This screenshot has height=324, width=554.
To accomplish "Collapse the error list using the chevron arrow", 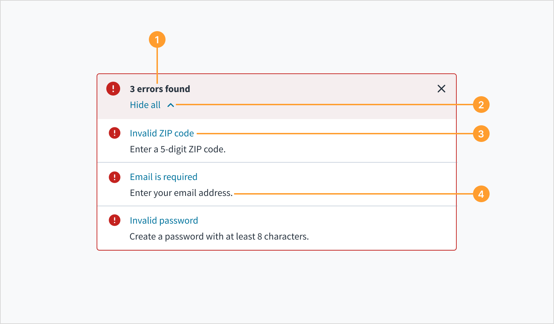I will tap(171, 105).
